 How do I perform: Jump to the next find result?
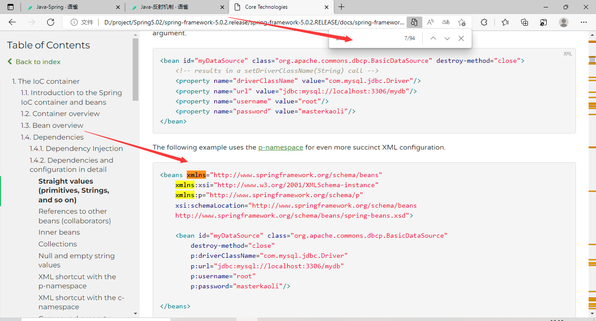(447, 38)
